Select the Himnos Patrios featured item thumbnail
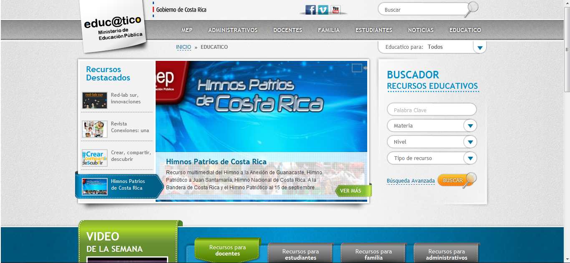570x263 pixels. 95,187
